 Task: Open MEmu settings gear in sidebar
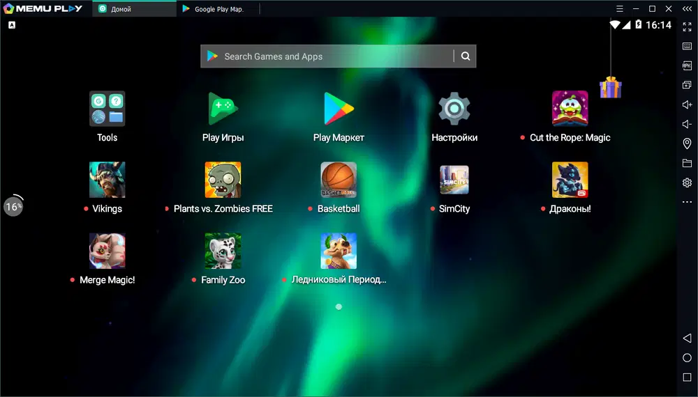click(x=687, y=182)
